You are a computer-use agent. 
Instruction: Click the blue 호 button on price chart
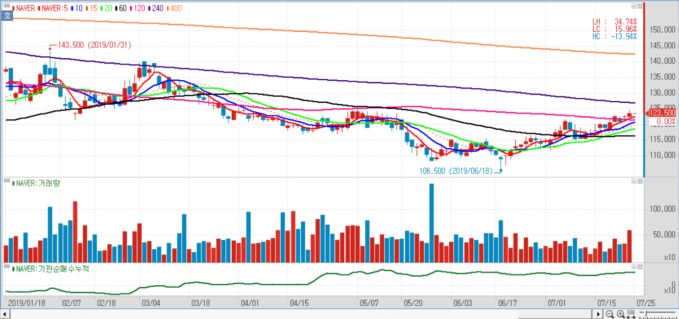pos(7,16)
